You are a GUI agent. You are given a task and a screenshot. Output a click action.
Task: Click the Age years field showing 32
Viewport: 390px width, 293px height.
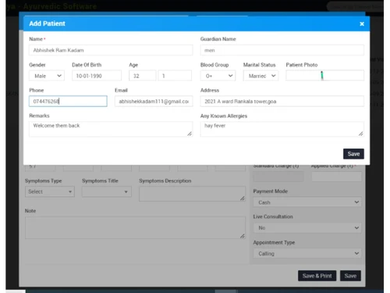[x=143, y=76]
